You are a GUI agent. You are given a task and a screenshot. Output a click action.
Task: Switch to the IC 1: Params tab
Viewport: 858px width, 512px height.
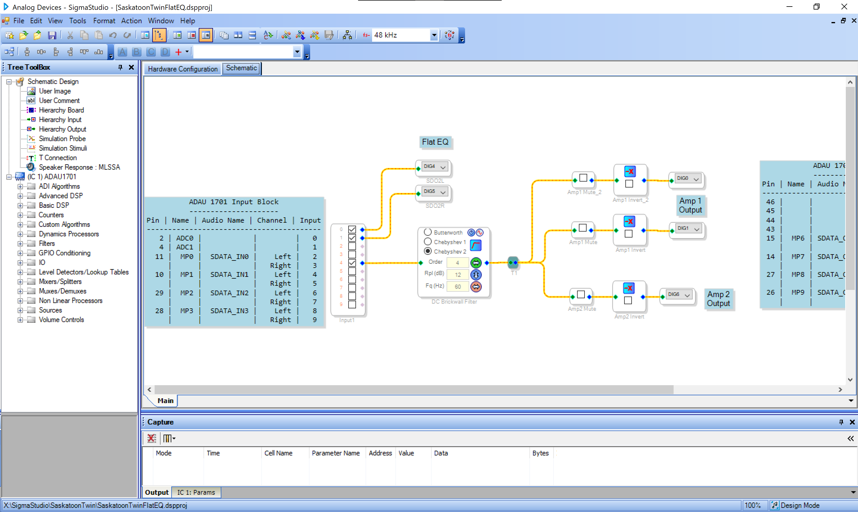196,492
